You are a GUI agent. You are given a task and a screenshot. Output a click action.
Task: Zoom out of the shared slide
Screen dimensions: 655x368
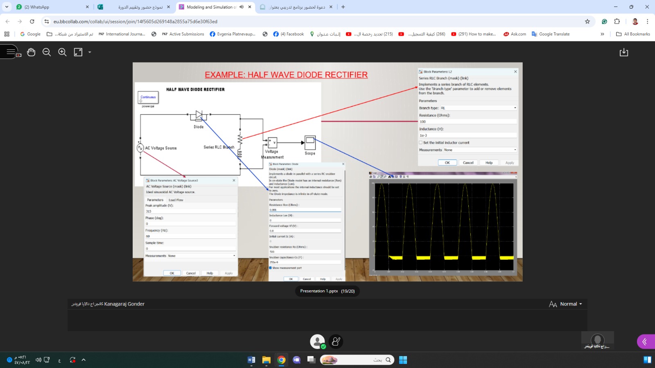(x=47, y=52)
